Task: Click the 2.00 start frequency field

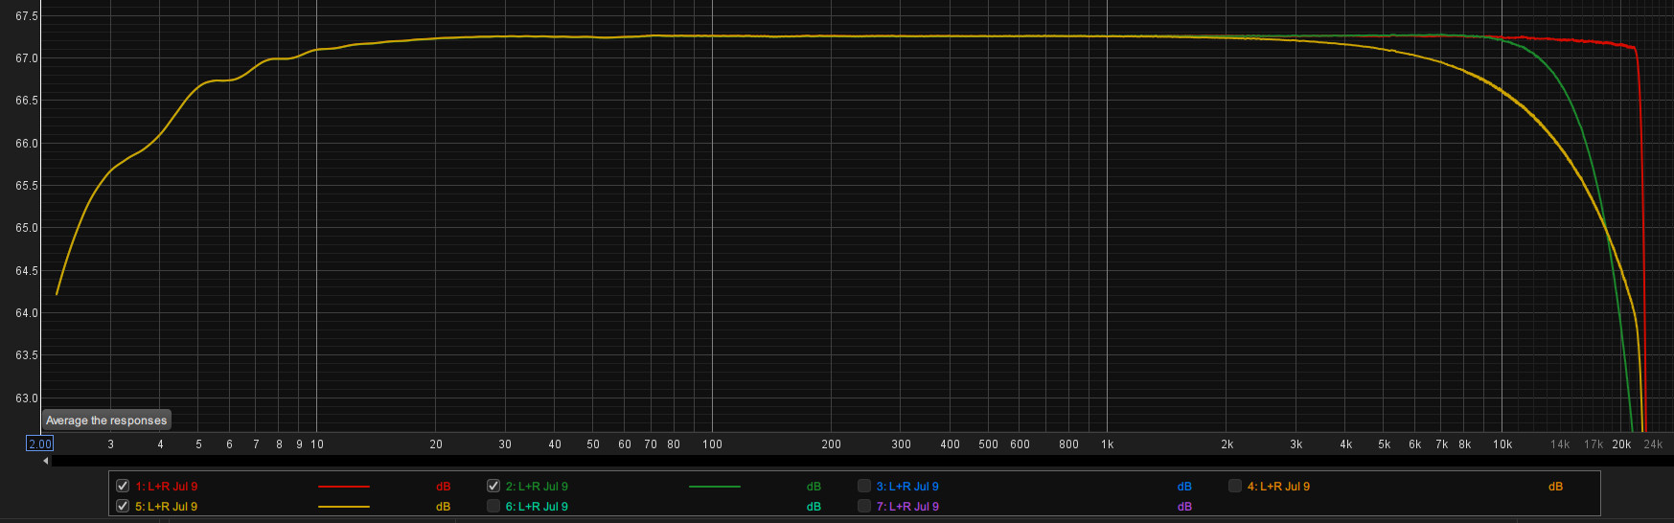Action: point(40,444)
